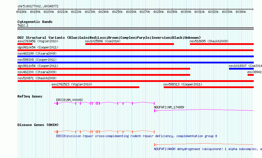Click the 60180k ruler tick label
This screenshot has height=158, width=262.
pos(21,12)
